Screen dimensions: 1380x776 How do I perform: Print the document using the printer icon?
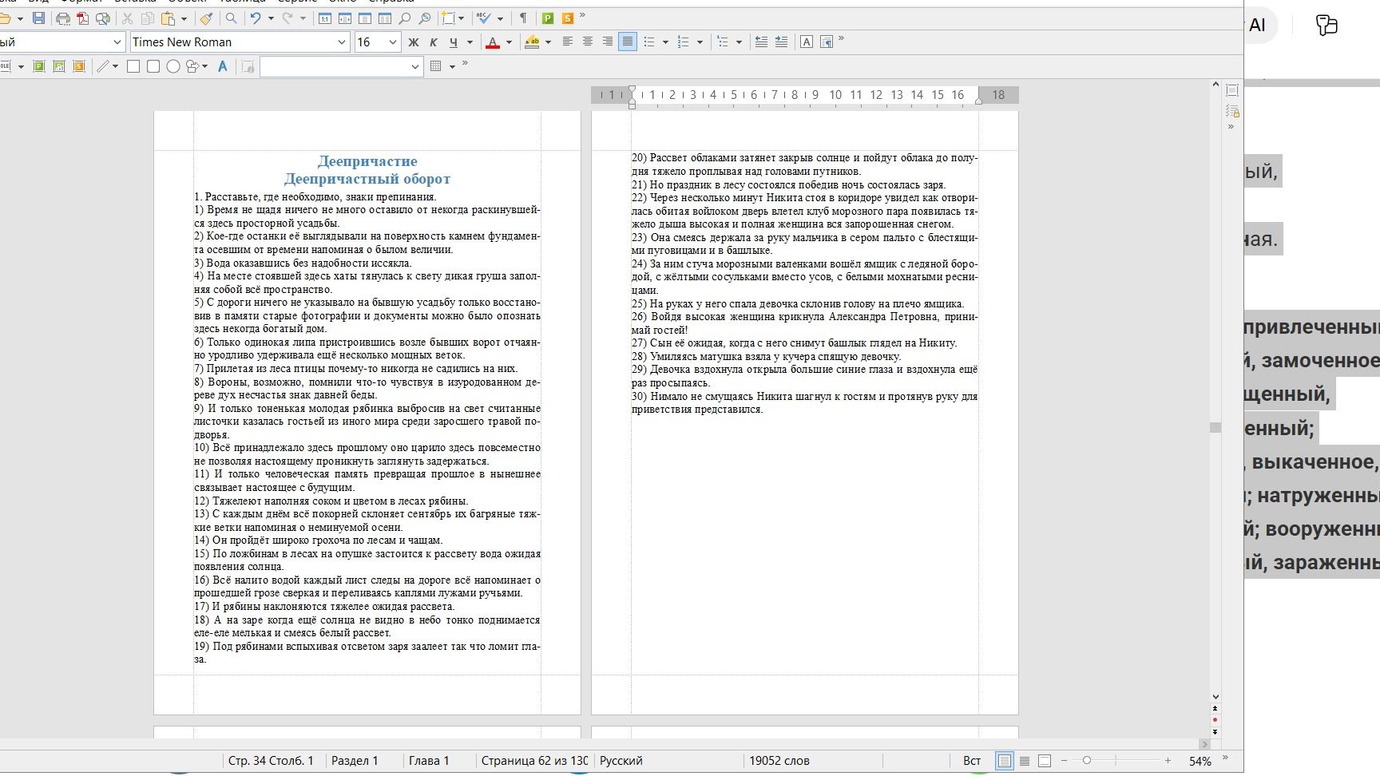point(63,18)
